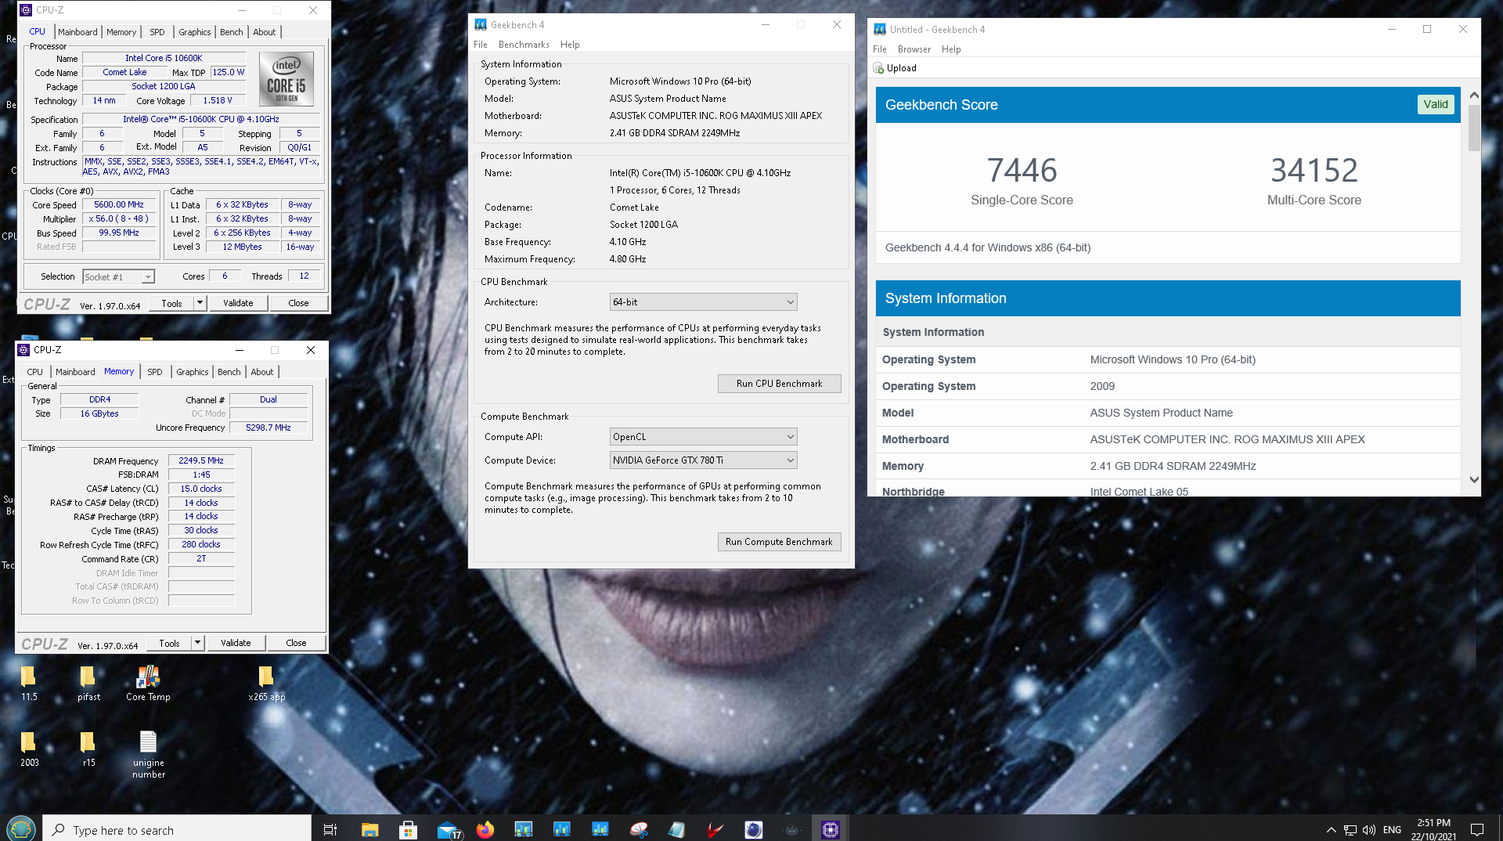
Task: Open Mail app with 17 notifications
Action: 449,829
